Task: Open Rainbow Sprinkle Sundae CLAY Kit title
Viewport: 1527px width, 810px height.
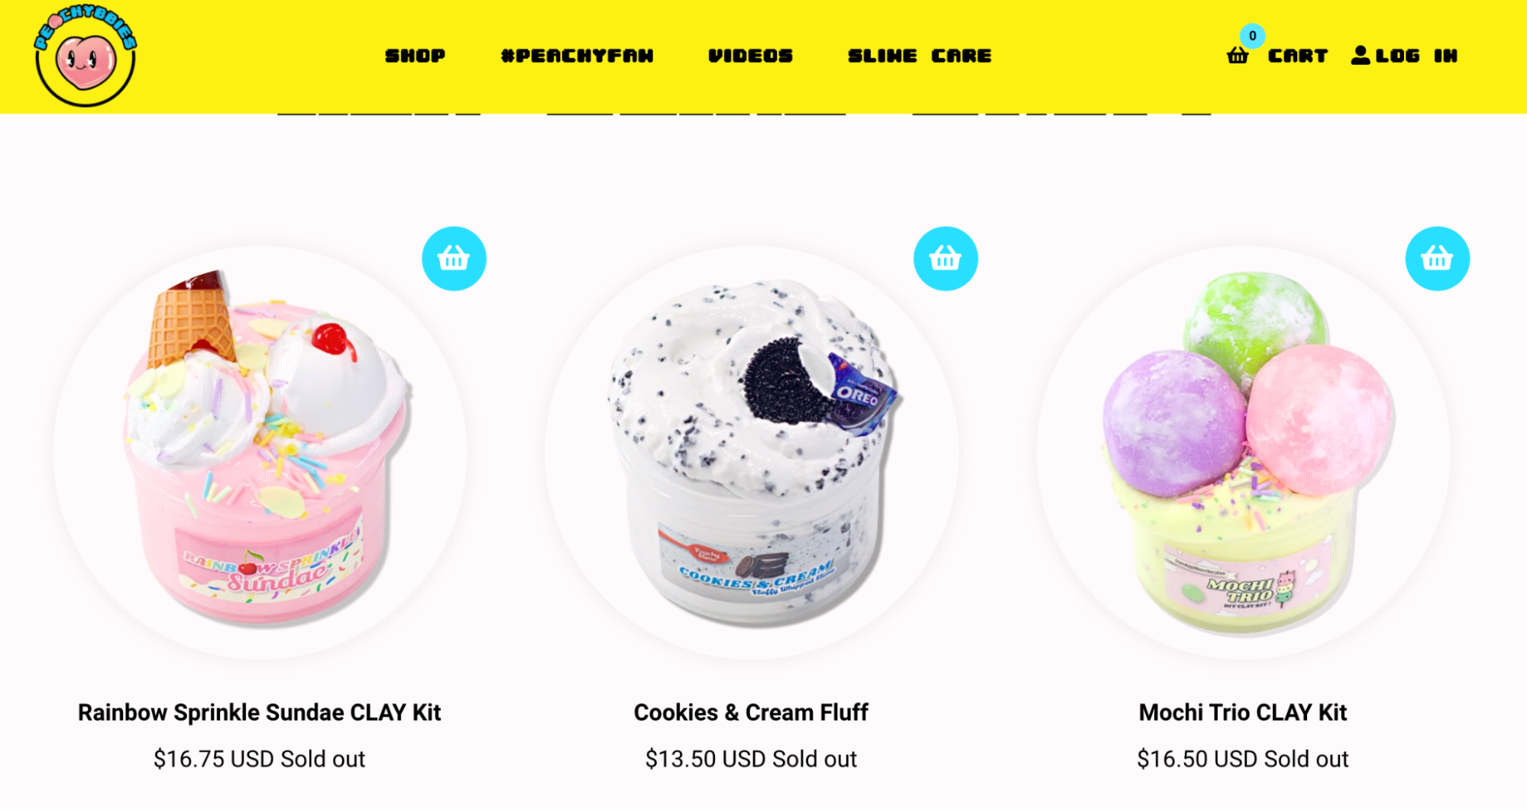Action: click(260, 712)
